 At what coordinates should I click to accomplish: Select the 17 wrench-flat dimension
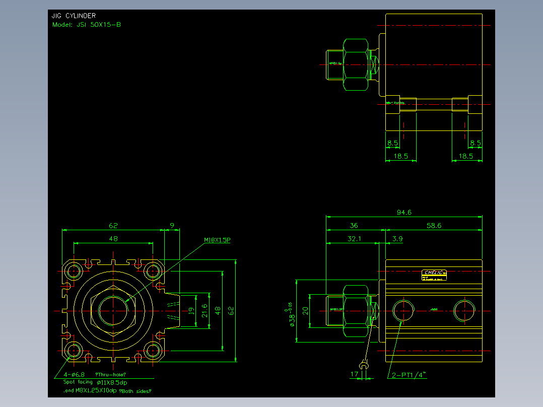coord(354,374)
